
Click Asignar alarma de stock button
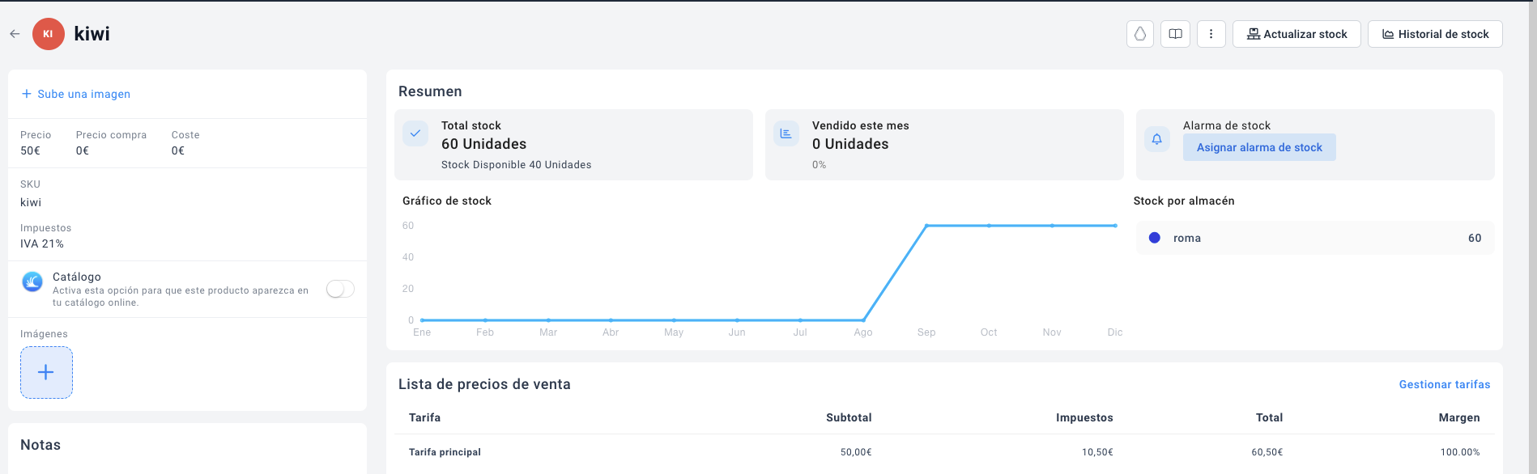pyautogui.click(x=1259, y=147)
